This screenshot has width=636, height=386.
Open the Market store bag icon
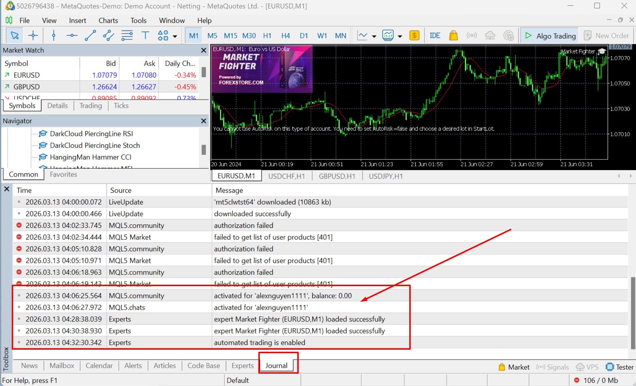pos(453,35)
